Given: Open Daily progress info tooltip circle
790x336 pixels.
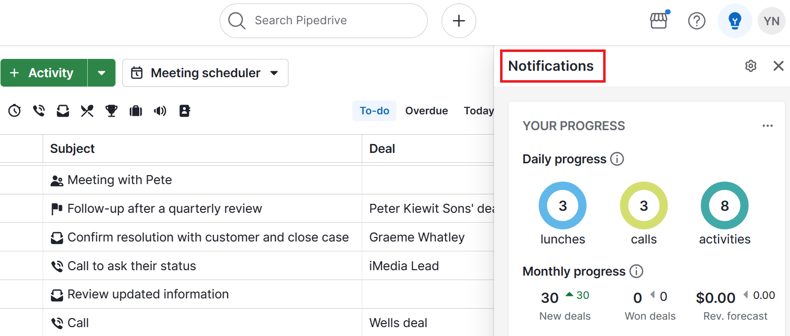Looking at the screenshot, I should point(617,159).
